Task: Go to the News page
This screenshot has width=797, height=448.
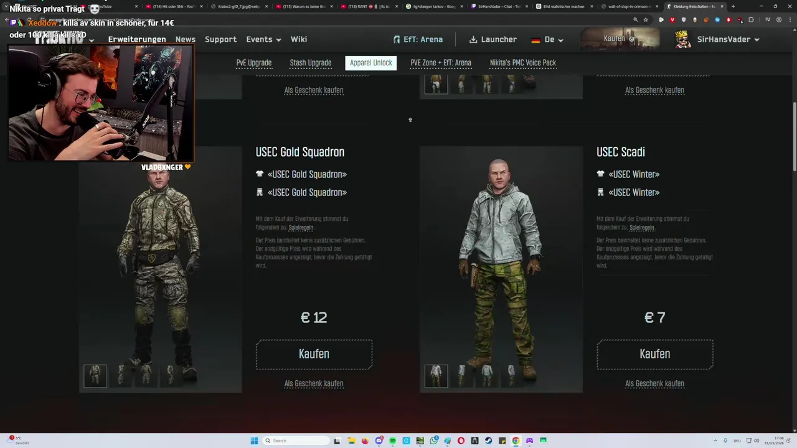Action: click(x=186, y=39)
